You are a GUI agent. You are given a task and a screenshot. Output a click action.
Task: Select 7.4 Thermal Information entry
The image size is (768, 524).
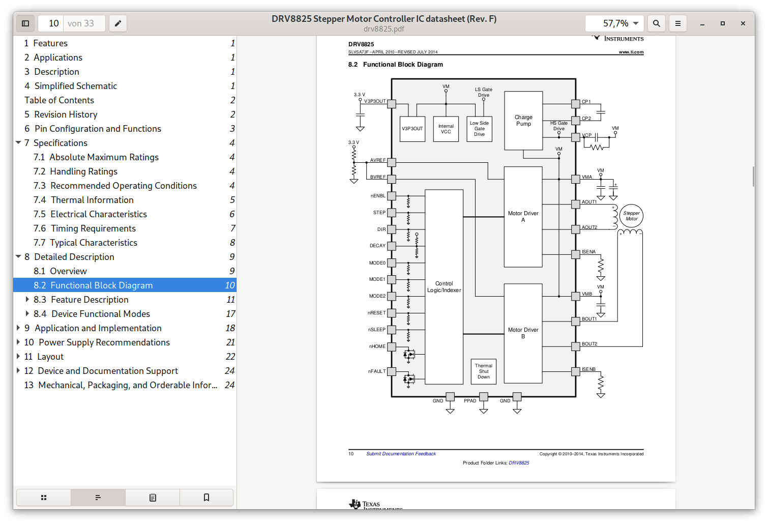click(125, 200)
